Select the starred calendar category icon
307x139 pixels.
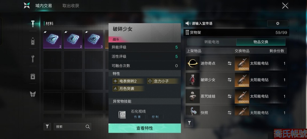[x=33, y=77]
